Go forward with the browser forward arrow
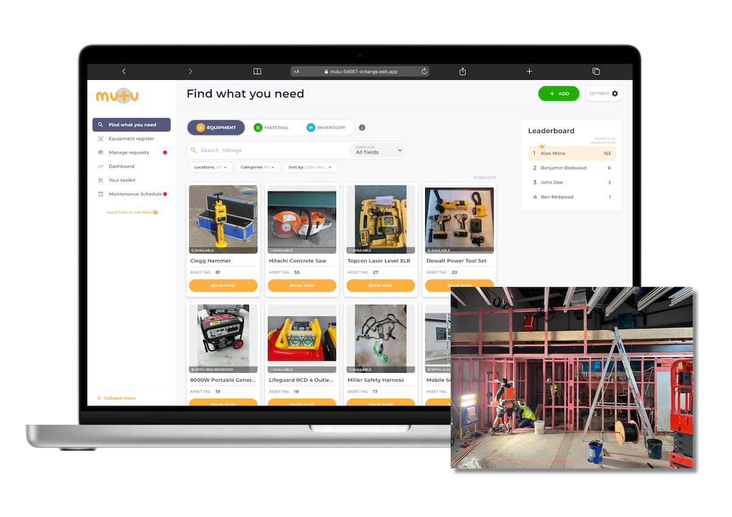Image resolution: width=732 pixels, height=517 pixels. [x=190, y=71]
